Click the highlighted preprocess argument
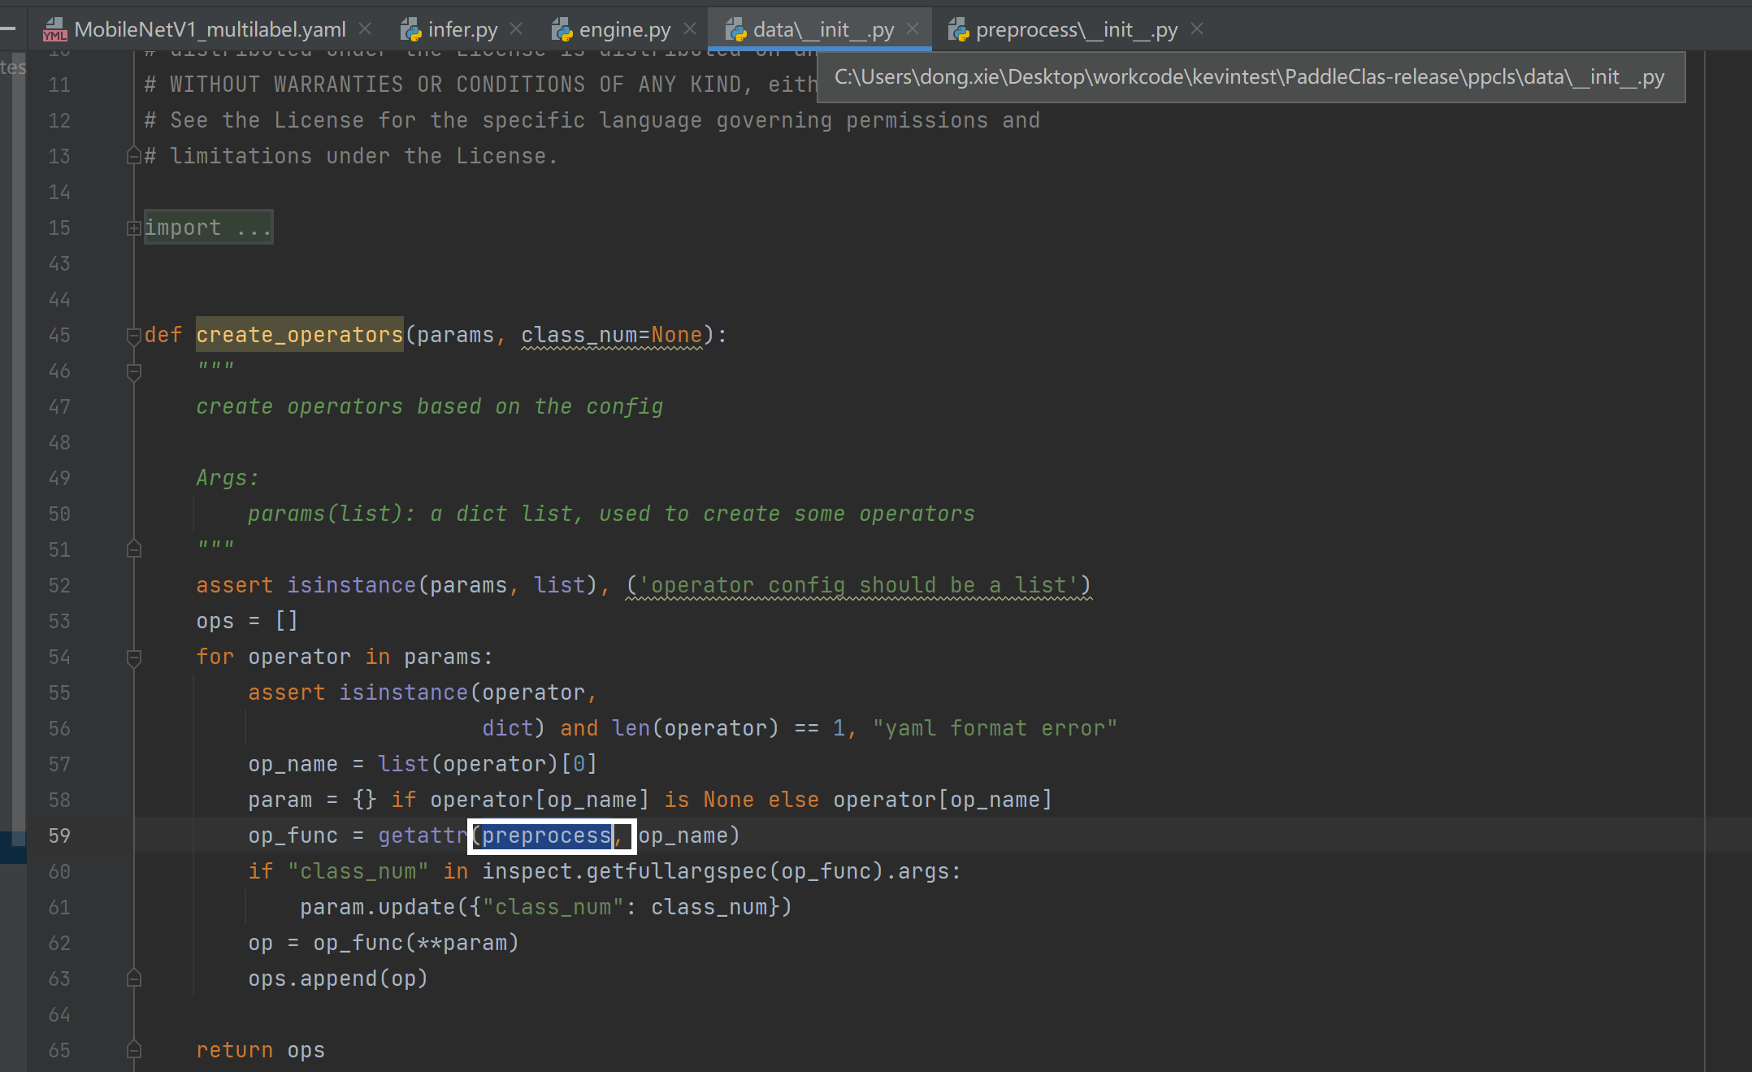The height and width of the screenshot is (1072, 1752). pos(547,835)
